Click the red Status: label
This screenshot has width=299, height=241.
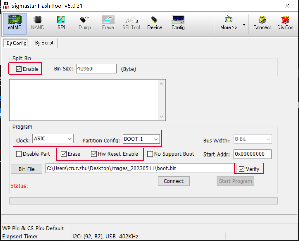coord(19,186)
